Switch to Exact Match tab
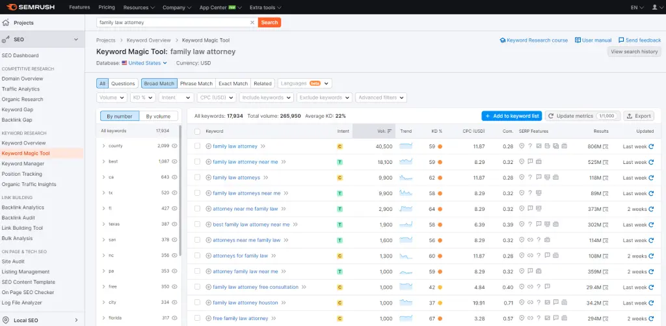This screenshot has height=326, width=666. (x=233, y=84)
